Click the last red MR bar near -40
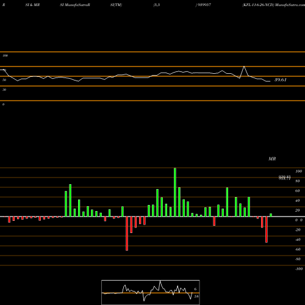305x305 pixels. click(x=267, y=229)
